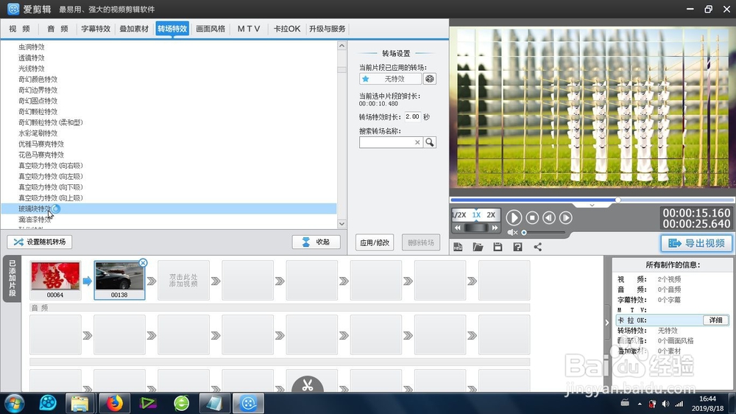Set playback speed to 1X
The height and width of the screenshot is (414, 736).
pos(476,215)
